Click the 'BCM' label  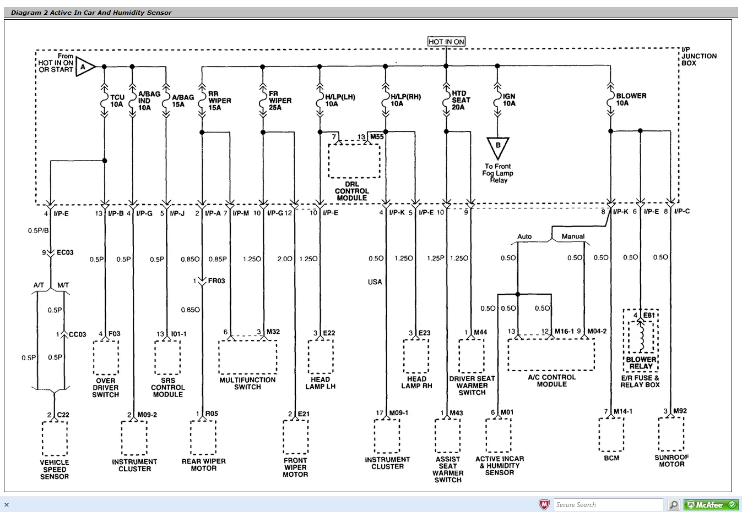pos(611,458)
